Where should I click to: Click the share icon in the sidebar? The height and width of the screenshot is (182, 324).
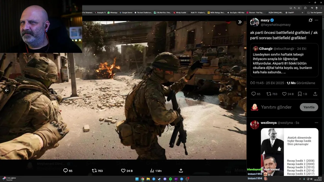tap(315, 94)
